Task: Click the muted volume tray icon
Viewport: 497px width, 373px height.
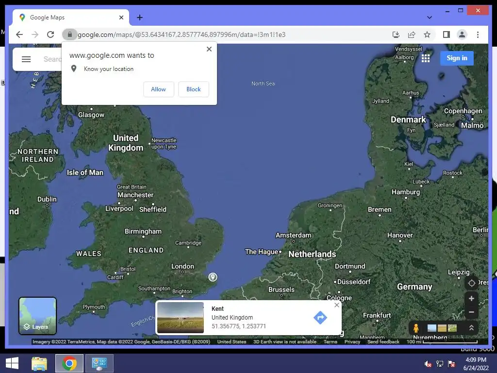Action: pos(428,364)
